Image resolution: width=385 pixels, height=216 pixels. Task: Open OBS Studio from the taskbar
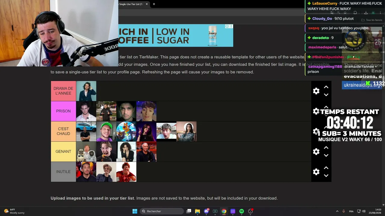click(x=251, y=211)
